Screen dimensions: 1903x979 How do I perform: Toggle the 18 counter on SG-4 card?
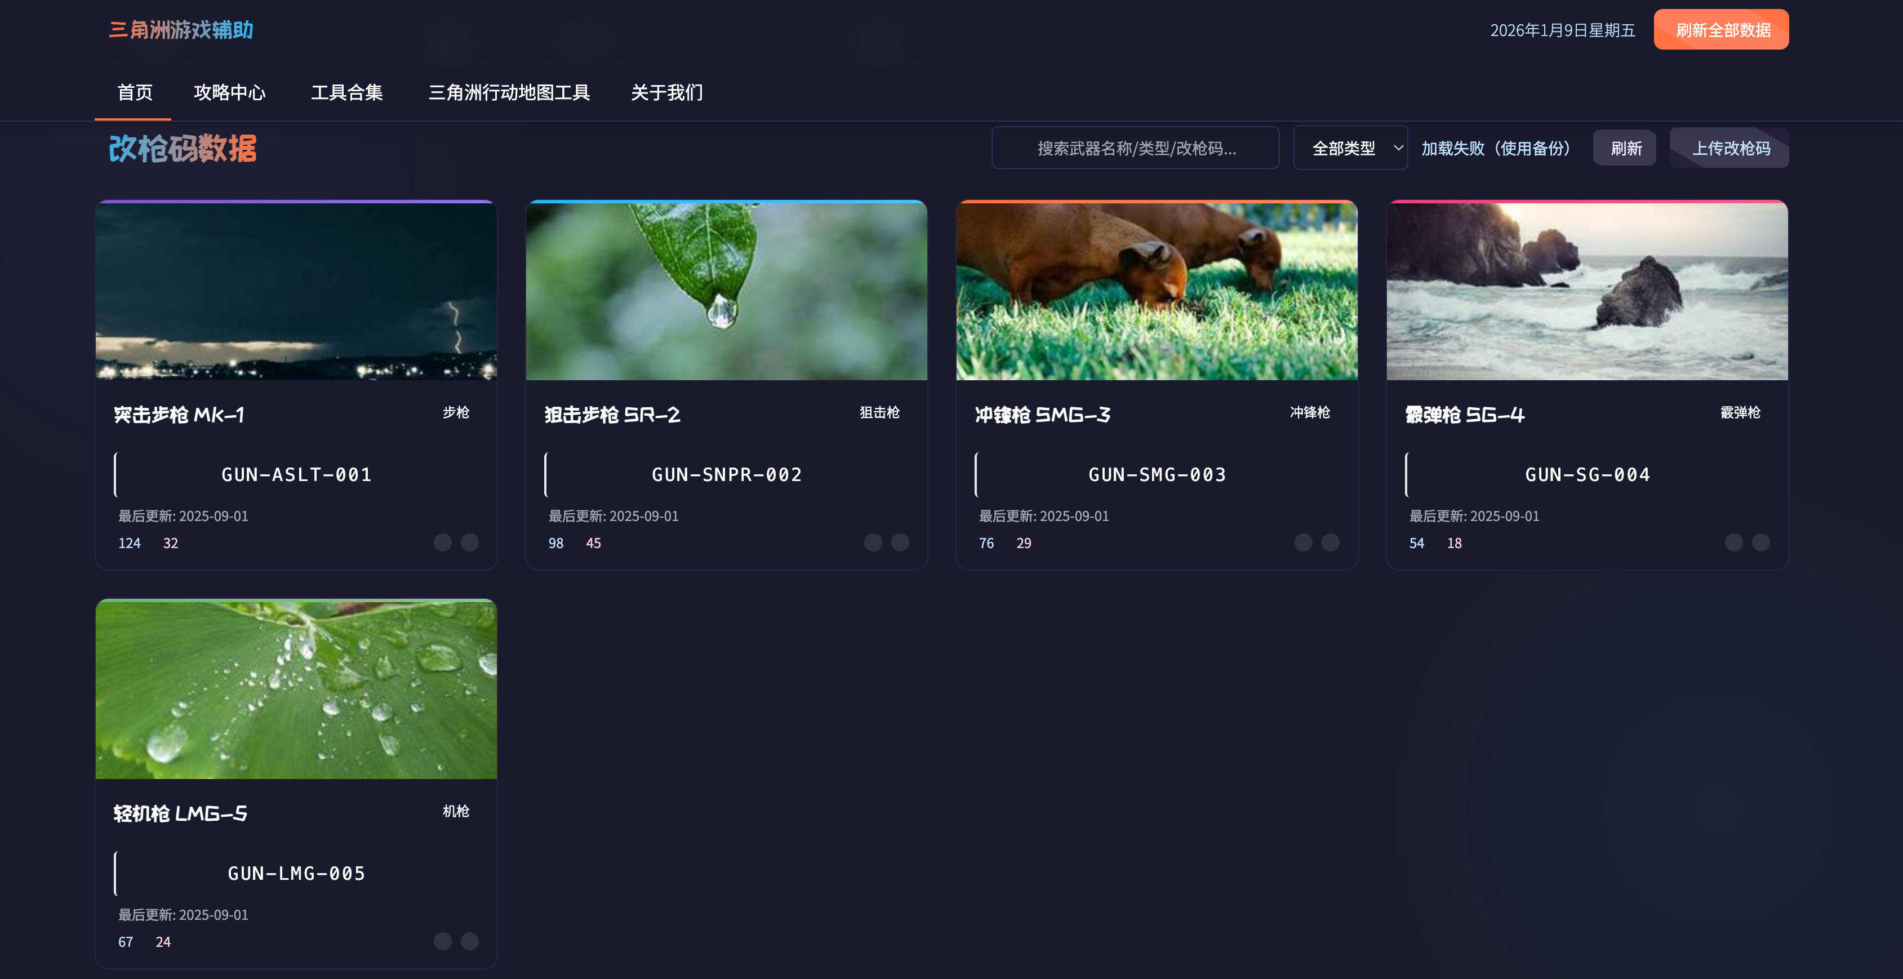[x=1454, y=542]
